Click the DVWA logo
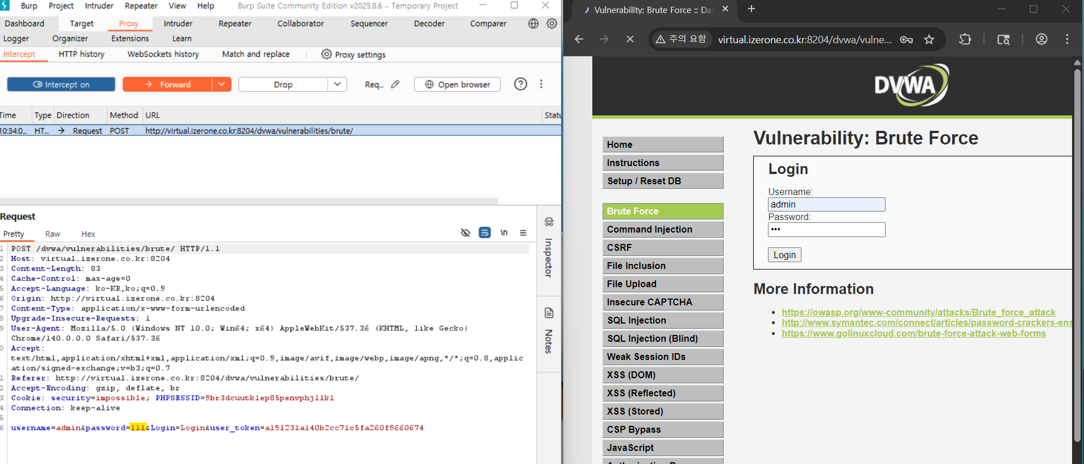Image resolution: width=1084 pixels, height=464 pixels. point(912,85)
